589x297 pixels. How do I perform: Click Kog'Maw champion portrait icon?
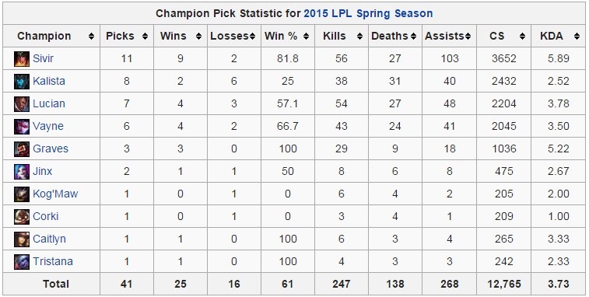22,194
